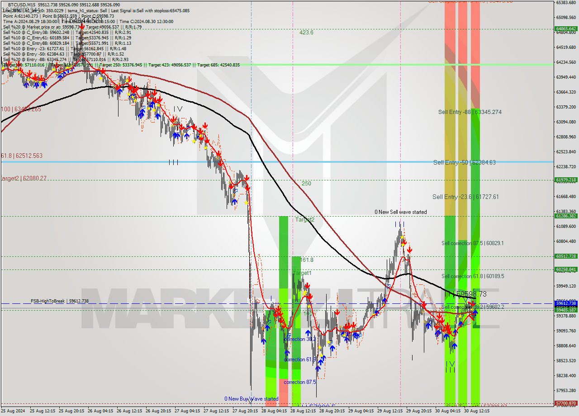Click red 57700.870 price axis tag

pos(566,403)
